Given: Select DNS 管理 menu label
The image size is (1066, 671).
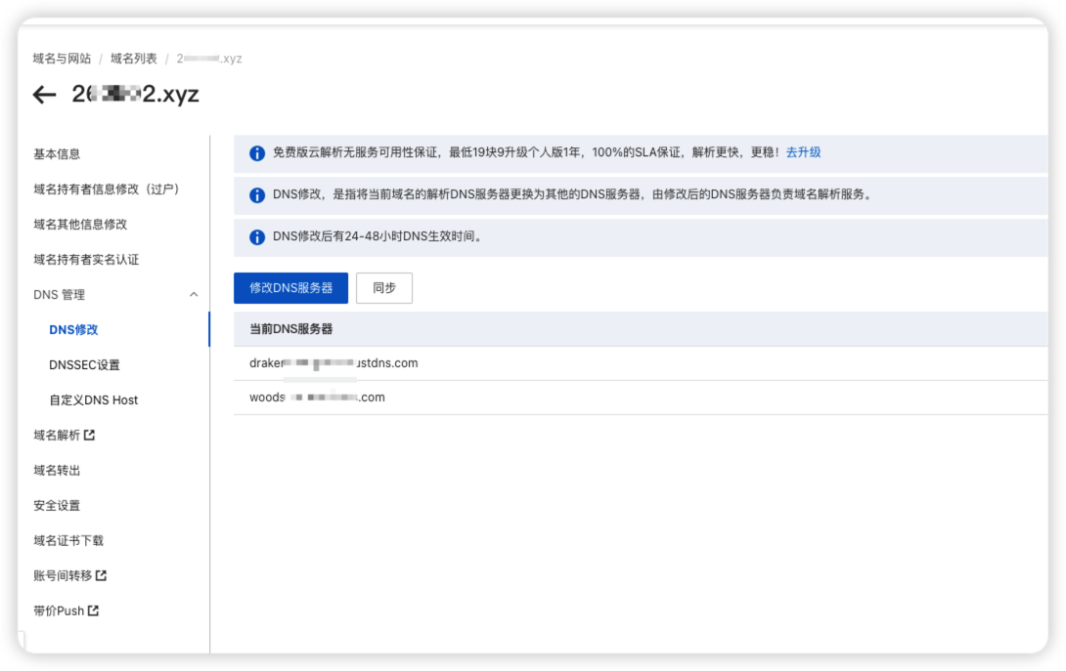Looking at the screenshot, I should pyautogui.click(x=59, y=295).
